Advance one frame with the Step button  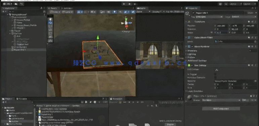click(135, 4)
